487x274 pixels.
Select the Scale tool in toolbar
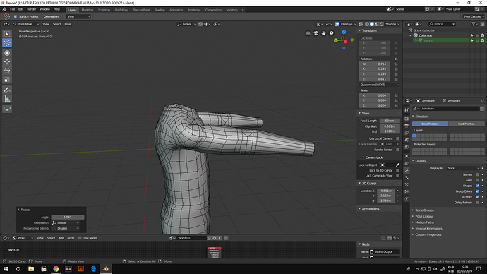coord(7,80)
